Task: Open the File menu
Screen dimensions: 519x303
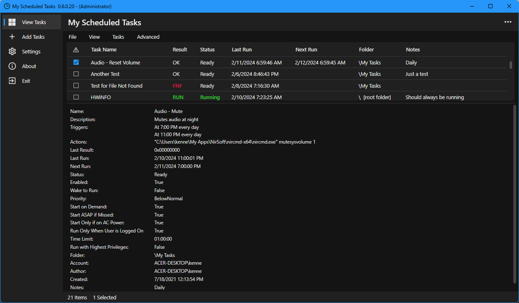Action: click(73, 37)
